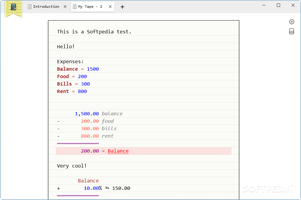Viewport: 301px width, 200px height.
Task: Click the minus operator before 200.00 food
Action: [59, 121]
